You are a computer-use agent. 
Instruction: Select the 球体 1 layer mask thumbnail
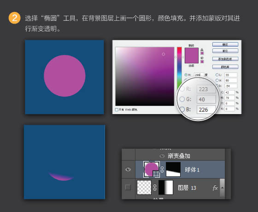click(173, 169)
